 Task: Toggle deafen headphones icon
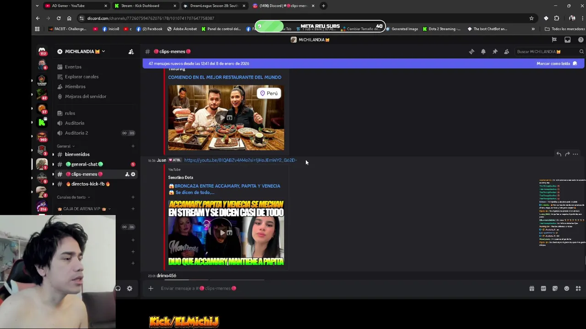(118, 288)
